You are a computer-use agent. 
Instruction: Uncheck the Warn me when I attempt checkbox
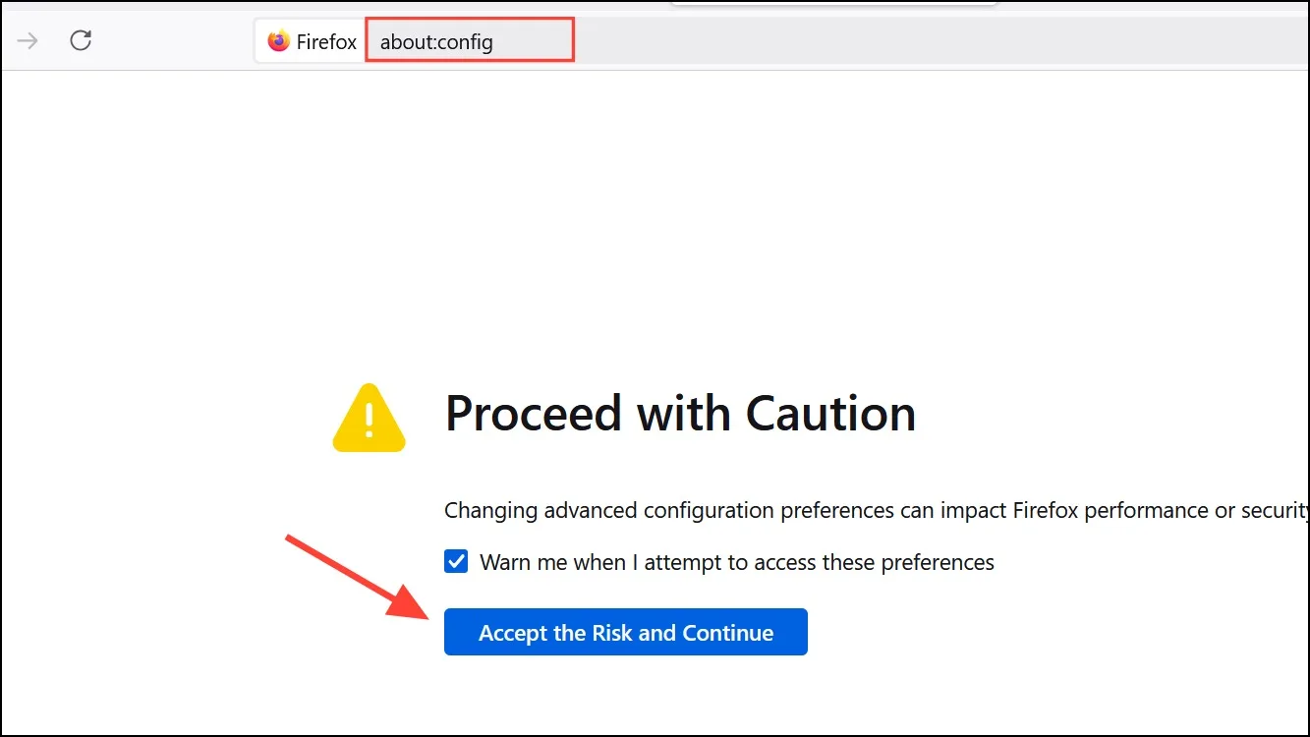[456, 562]
